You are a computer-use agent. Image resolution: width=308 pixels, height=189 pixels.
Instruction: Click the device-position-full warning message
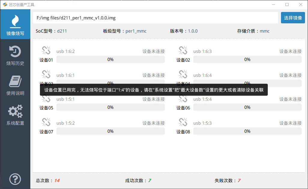coord(154,90)
